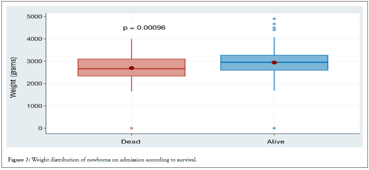
Task: Select the dark red mean dot in Alive box
Action: pos(274,63)
